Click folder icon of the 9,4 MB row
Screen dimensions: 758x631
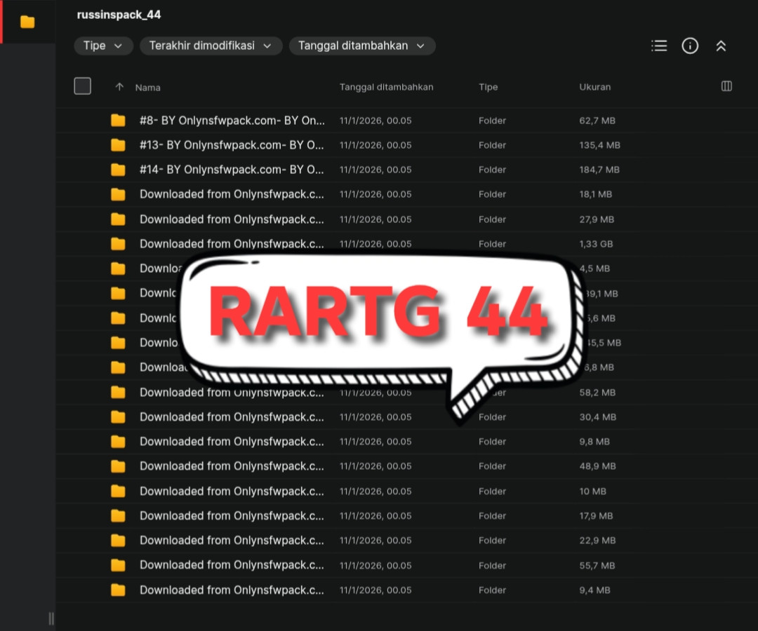tap(118, 590)
